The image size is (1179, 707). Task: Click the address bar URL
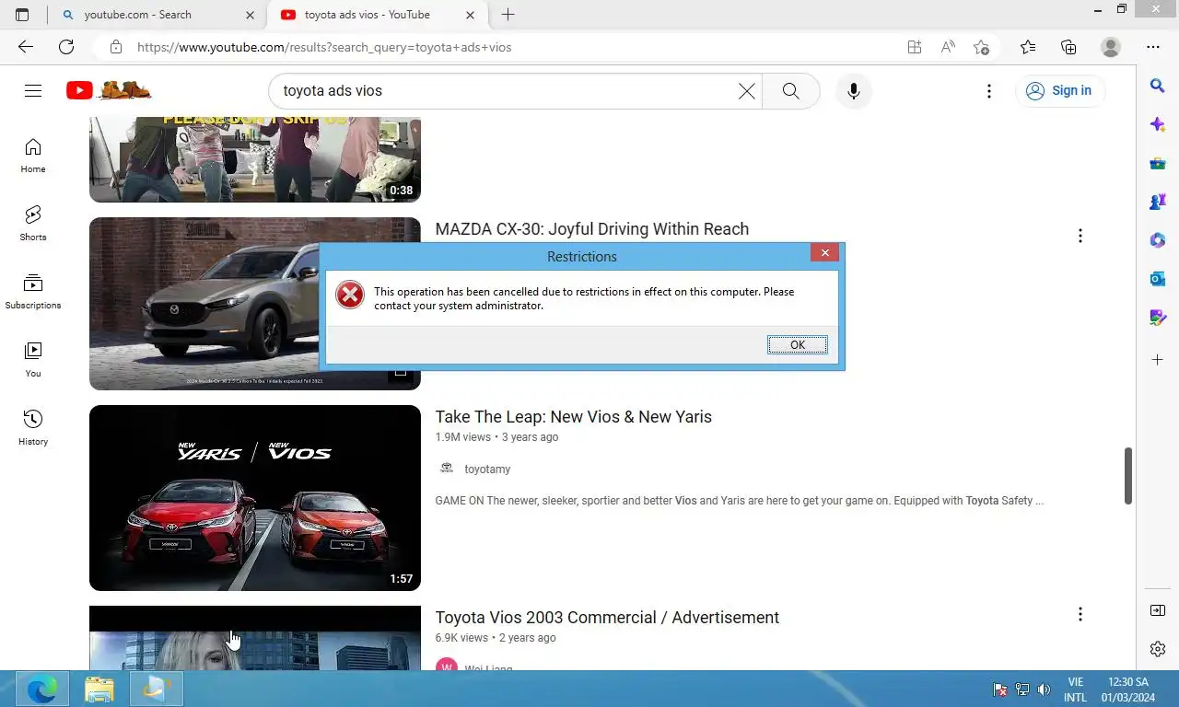324,47
